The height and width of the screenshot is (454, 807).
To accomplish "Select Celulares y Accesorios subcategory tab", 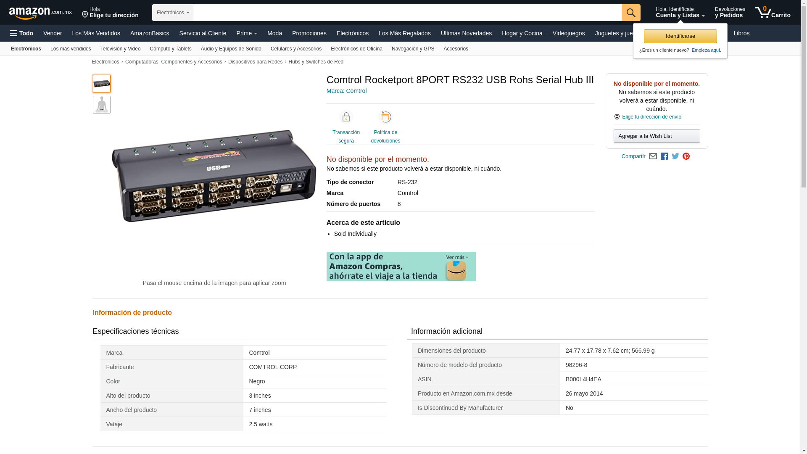I will (x=296, y=49).
